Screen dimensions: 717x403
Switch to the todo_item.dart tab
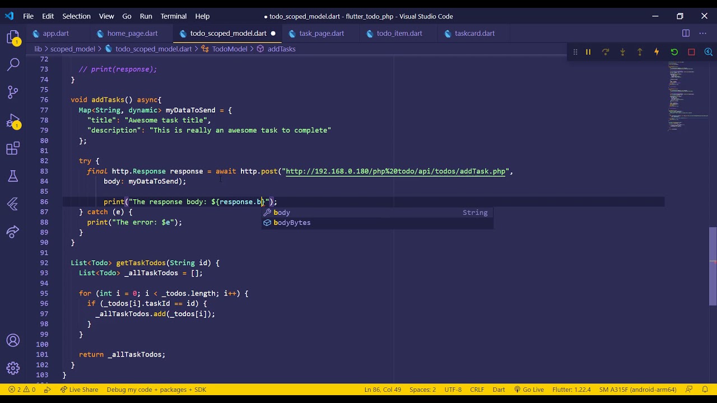click(x=399, y=34)
